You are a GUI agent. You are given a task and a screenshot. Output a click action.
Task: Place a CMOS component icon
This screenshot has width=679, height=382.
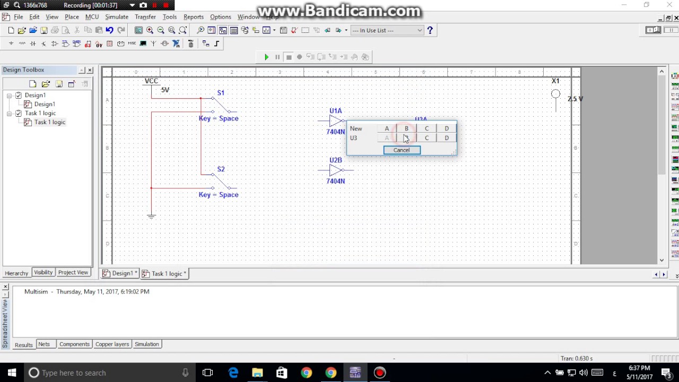pyautogui.click(x=77, y=44)
